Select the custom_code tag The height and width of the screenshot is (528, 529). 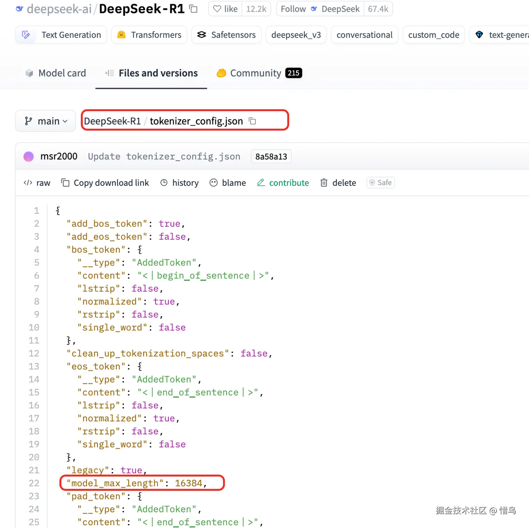coord(434,35)
